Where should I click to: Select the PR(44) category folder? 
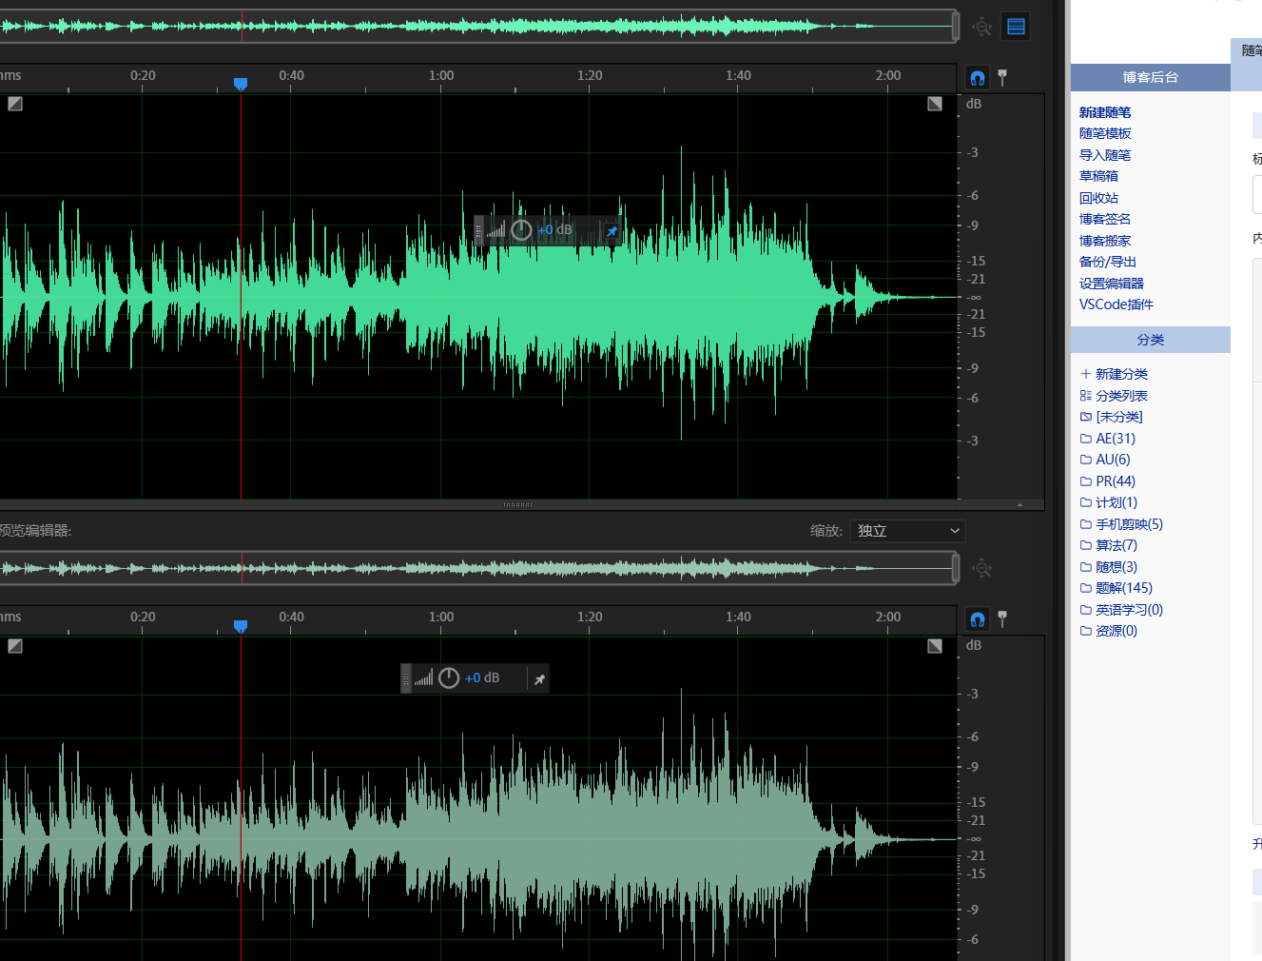tap(1107, 481)
